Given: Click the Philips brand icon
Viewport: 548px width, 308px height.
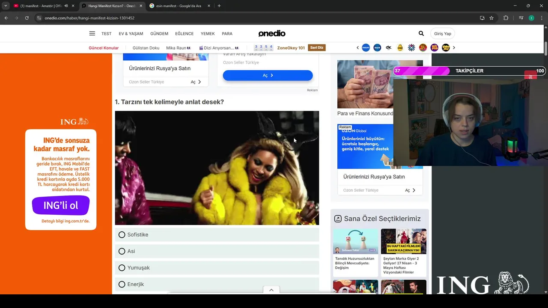Looking at the screenshot, I should pos(366,47).
